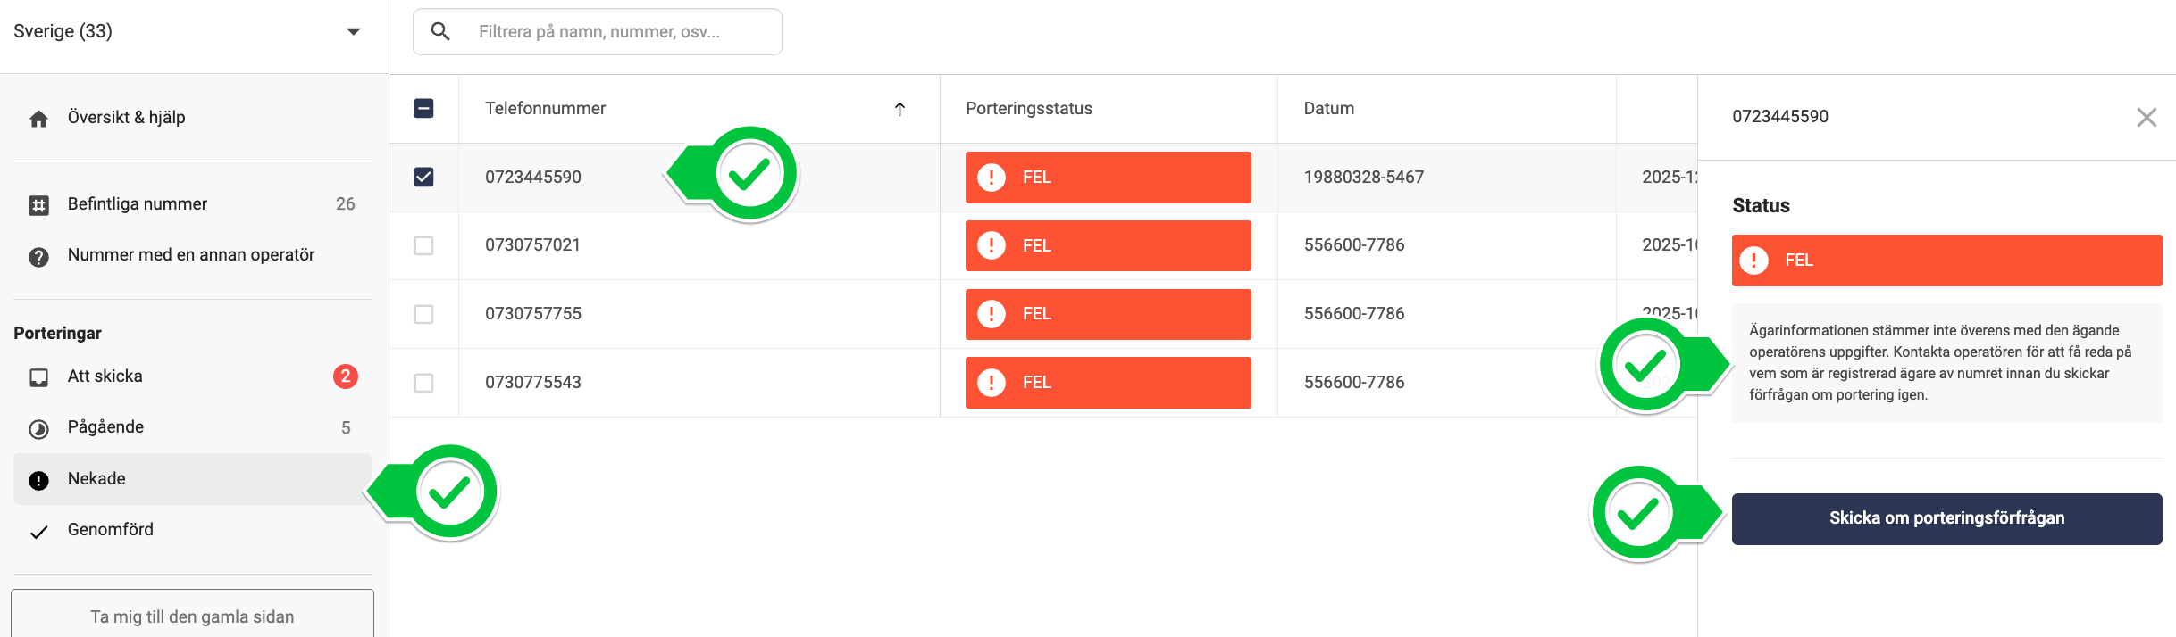Screen dimensions: 2176x637
Task: Select the checkbox for number 0730775543
Action: coord(424,383)
